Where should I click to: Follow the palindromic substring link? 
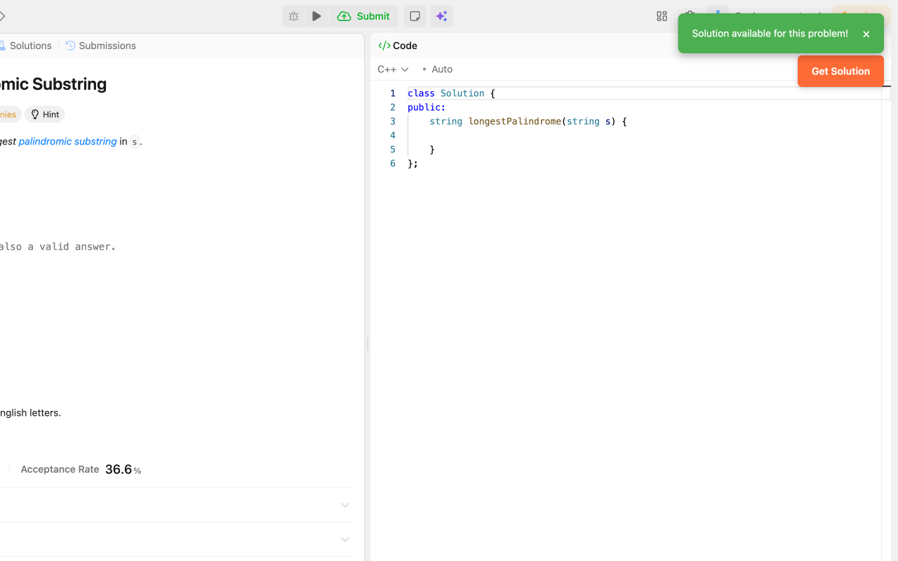point(67,141)
